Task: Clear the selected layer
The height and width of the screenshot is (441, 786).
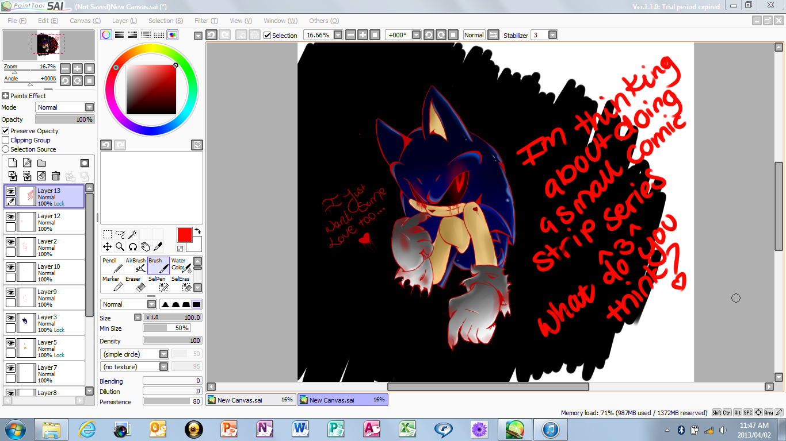Action: pos(41,176)
